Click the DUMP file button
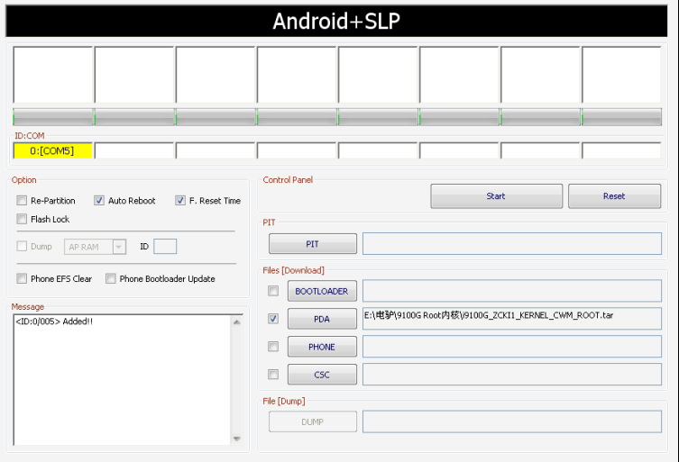 tap(313, 421)
